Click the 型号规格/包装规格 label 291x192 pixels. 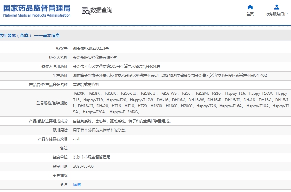(x=52, y=103)
